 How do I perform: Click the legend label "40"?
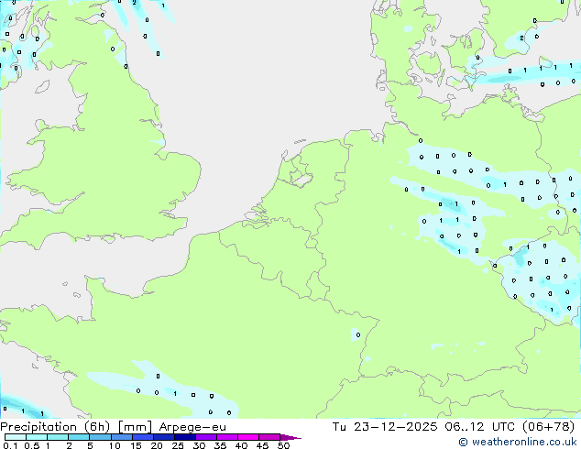241,445
